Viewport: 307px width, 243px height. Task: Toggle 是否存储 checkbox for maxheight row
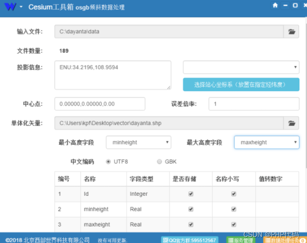click(x=191, y=224)
